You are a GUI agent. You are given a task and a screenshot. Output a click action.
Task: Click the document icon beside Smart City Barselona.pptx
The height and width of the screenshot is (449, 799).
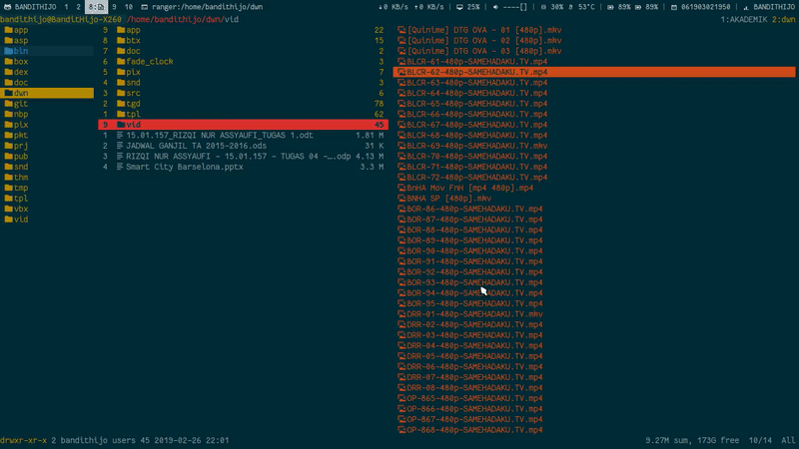click(x=120, y=167)
